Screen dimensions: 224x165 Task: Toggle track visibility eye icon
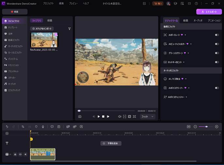coord(20,154)
